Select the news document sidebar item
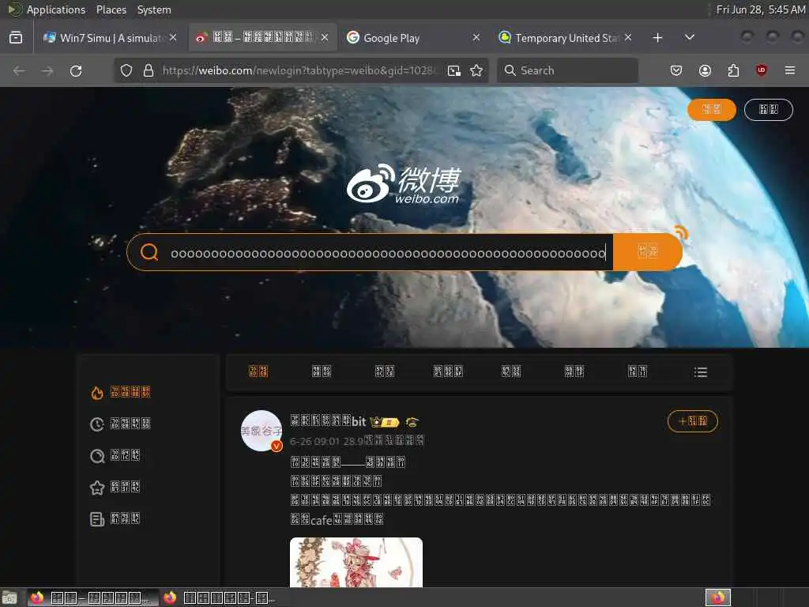The width and height of the screenshot is (809, 607). 115,518
